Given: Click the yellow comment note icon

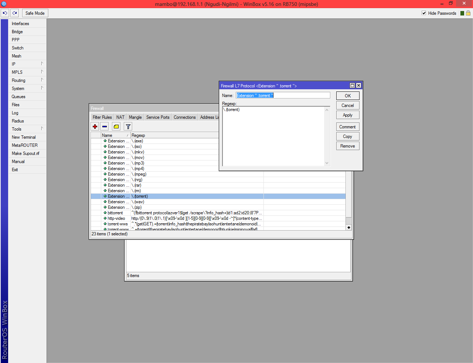Looking at the screenshot, I should tap(116, 127).
